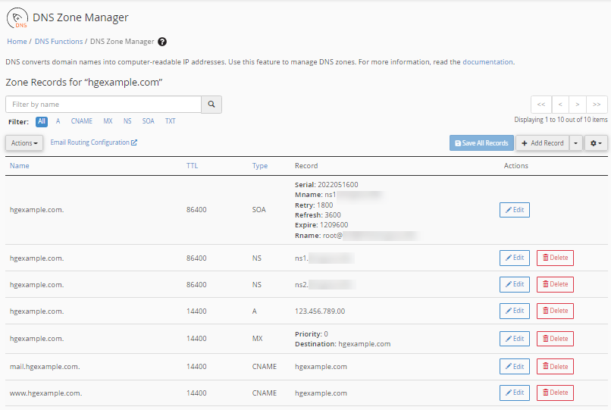Select the All filter

42,121
